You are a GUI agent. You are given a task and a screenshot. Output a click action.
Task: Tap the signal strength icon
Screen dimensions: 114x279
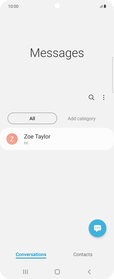101,6
